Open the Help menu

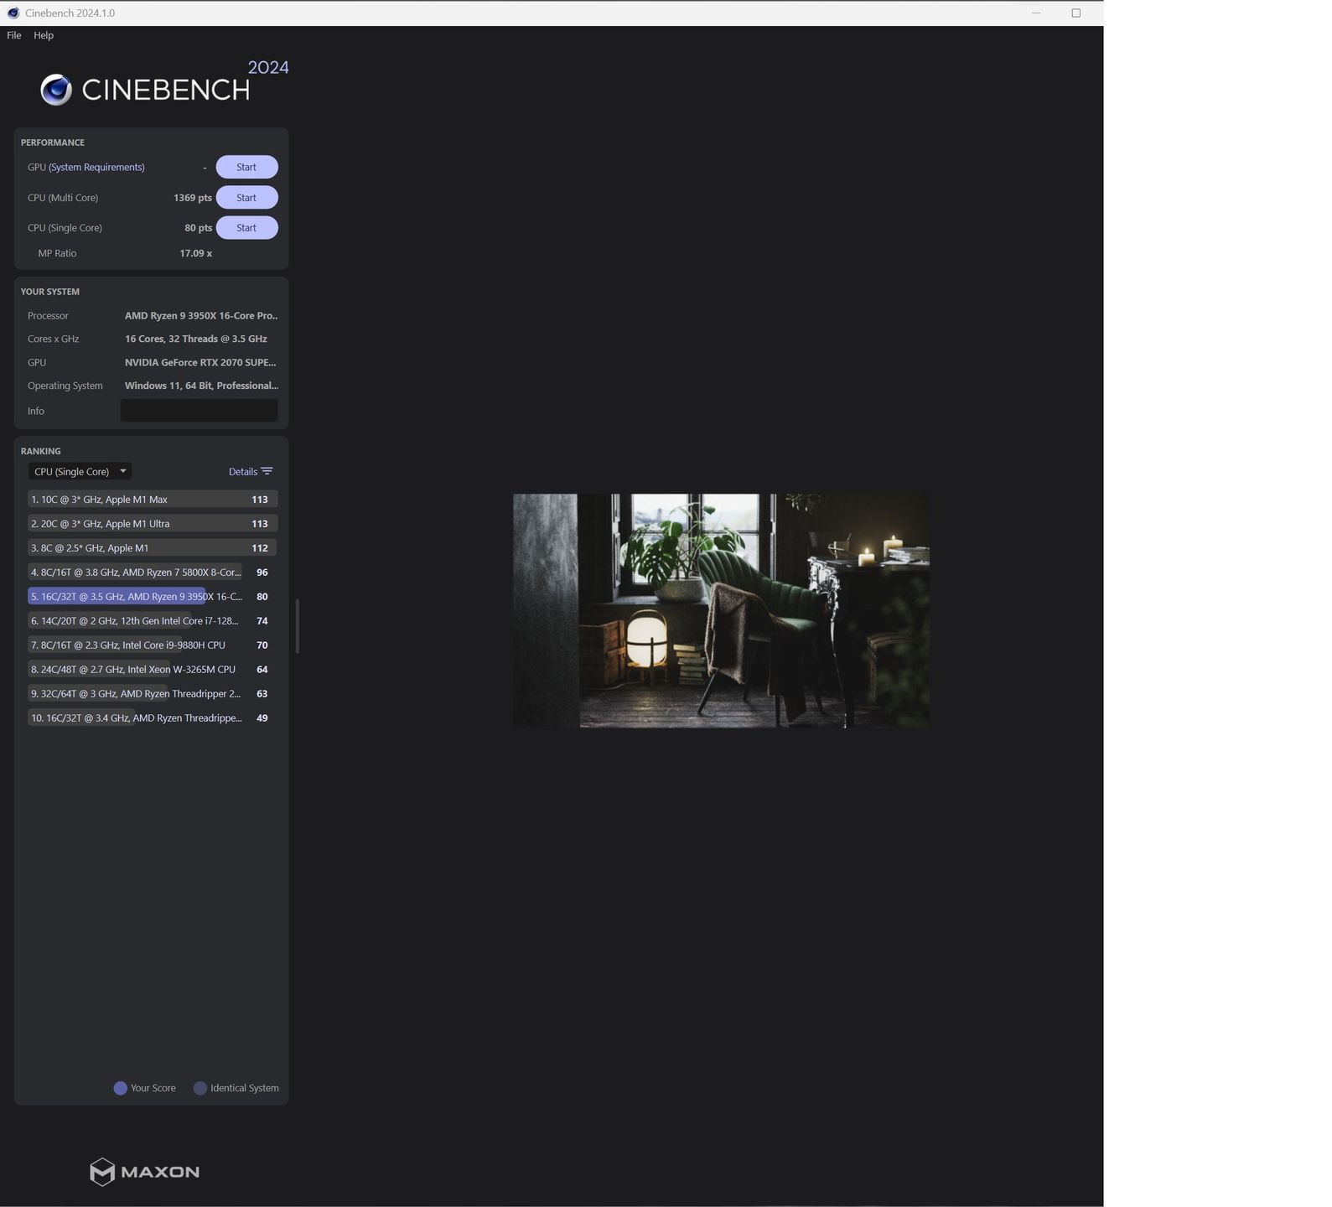pos(44,35)
